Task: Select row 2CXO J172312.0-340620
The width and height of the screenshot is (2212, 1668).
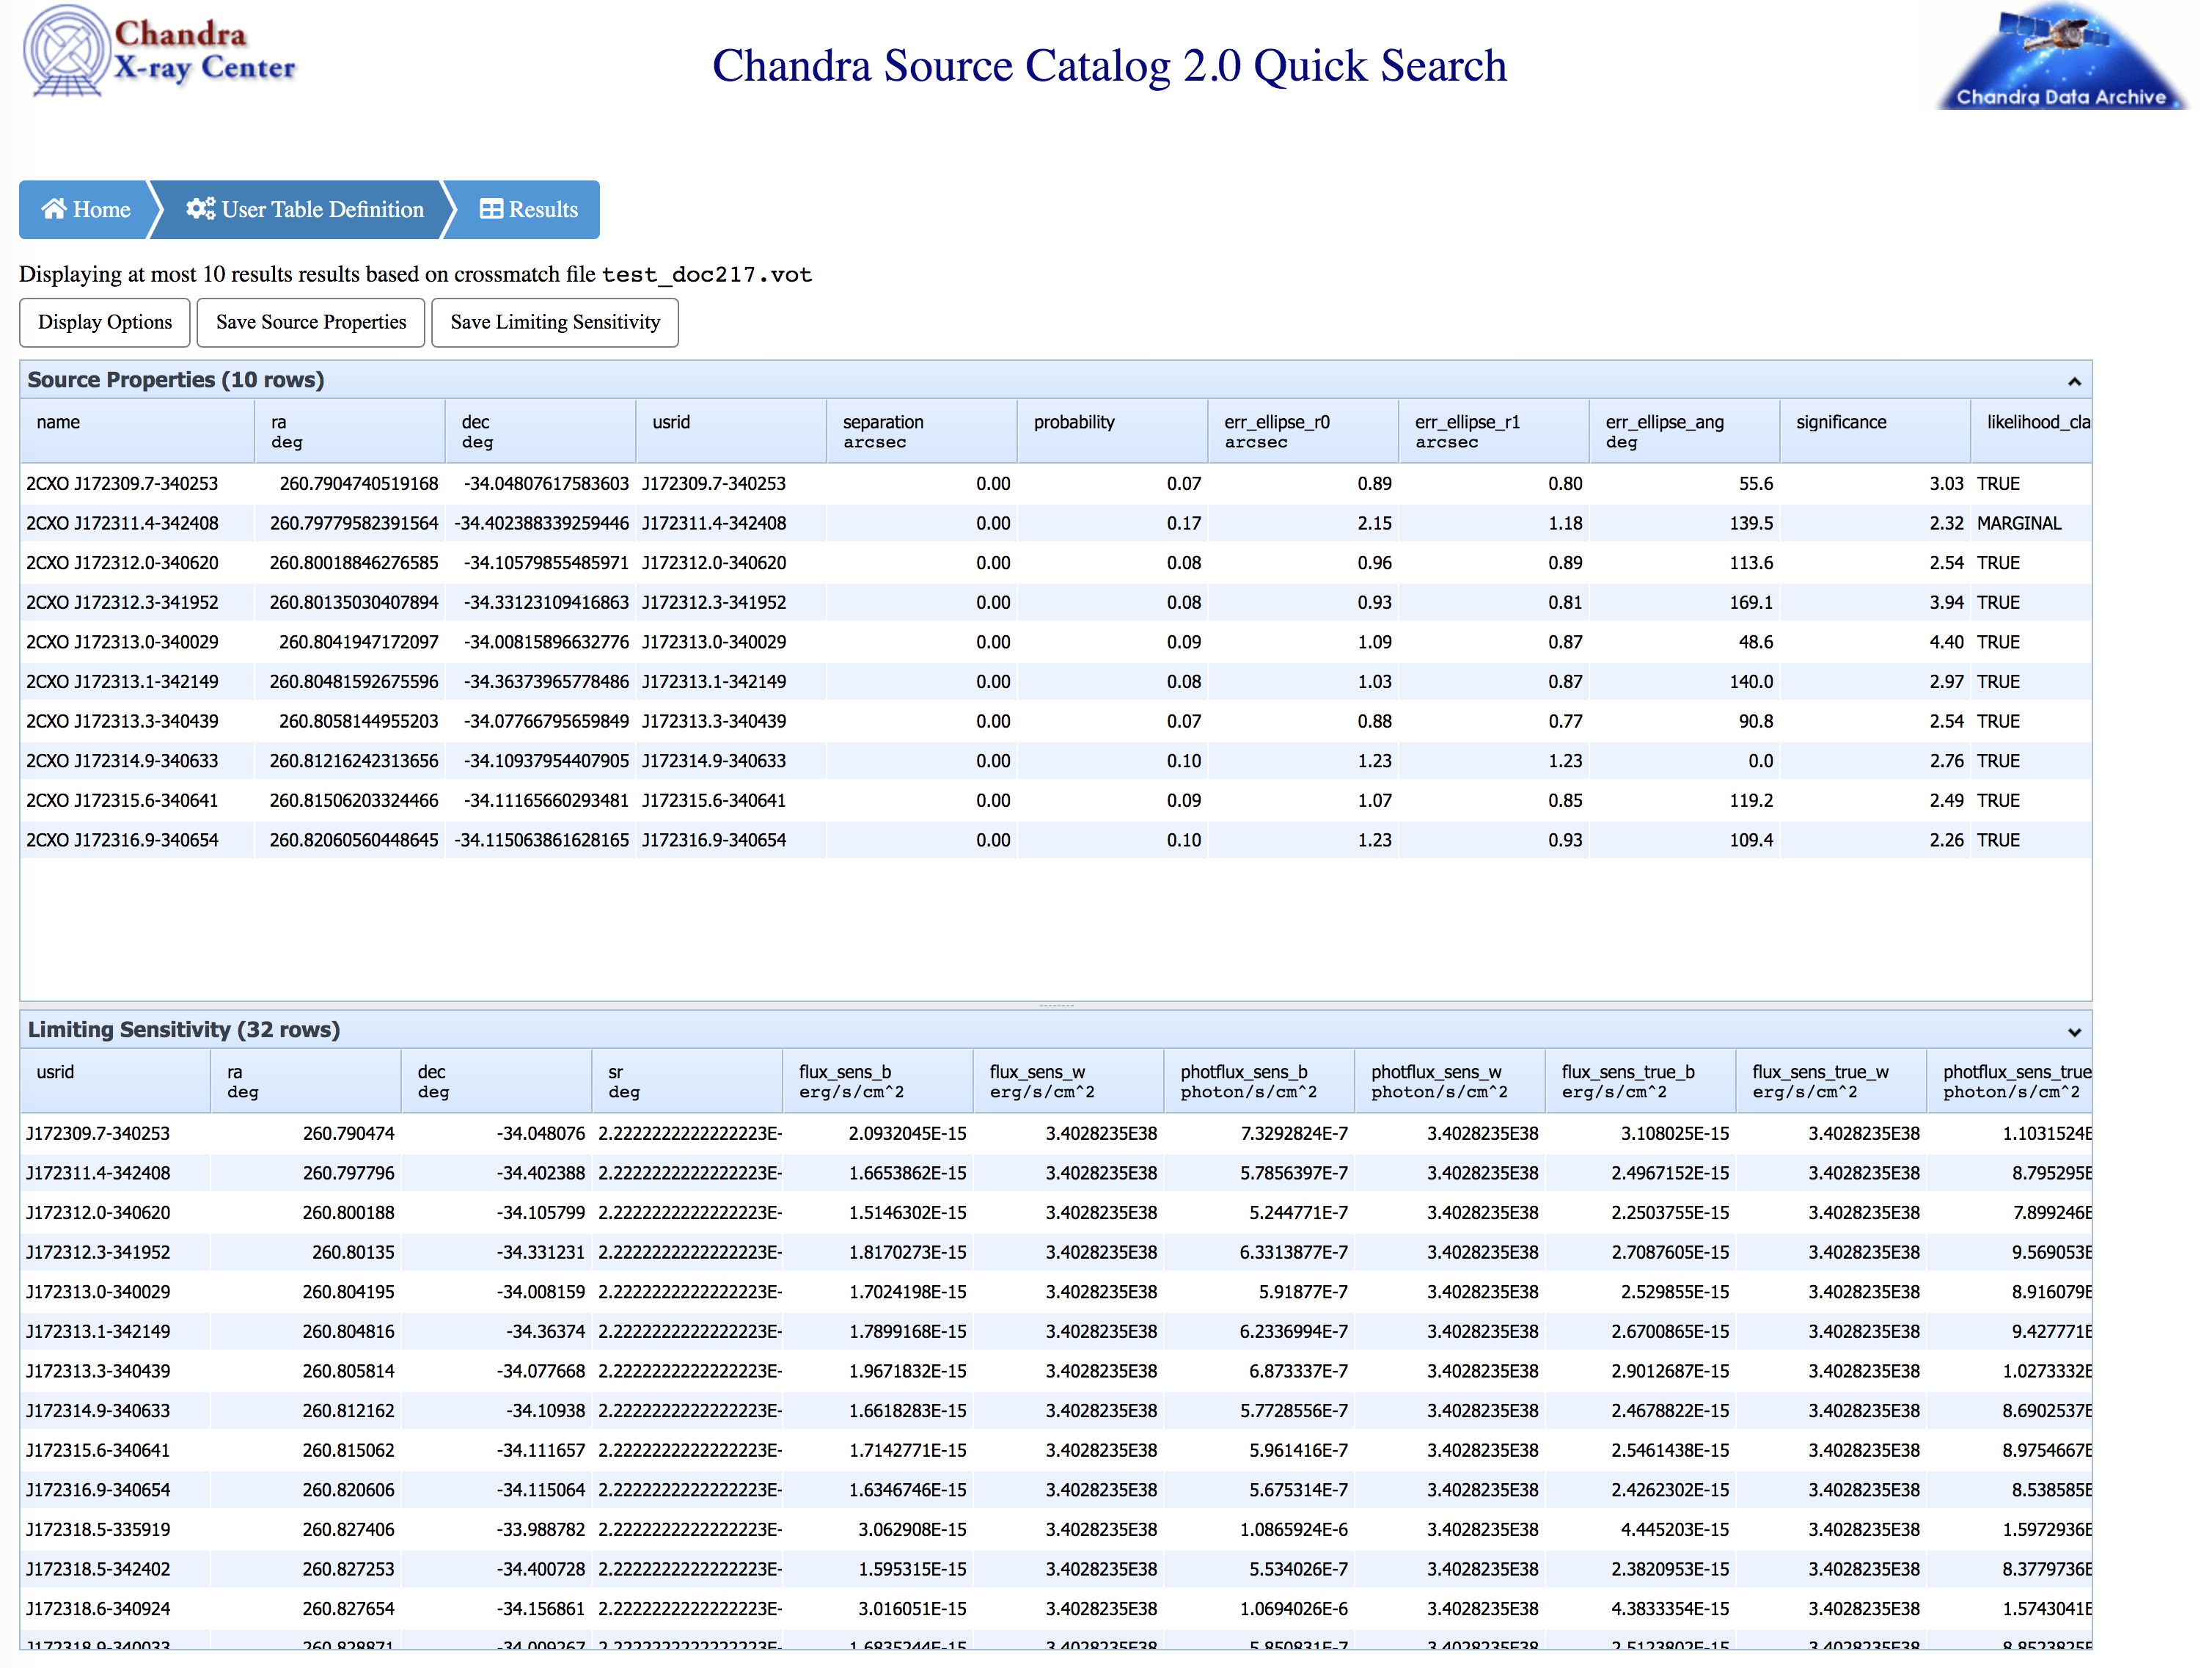Action: (x=1056, y=563)
